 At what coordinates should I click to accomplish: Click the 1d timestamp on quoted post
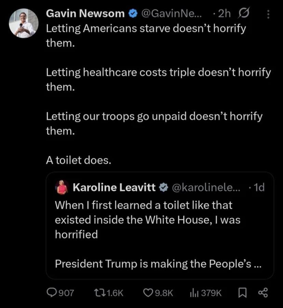(259, 187)
